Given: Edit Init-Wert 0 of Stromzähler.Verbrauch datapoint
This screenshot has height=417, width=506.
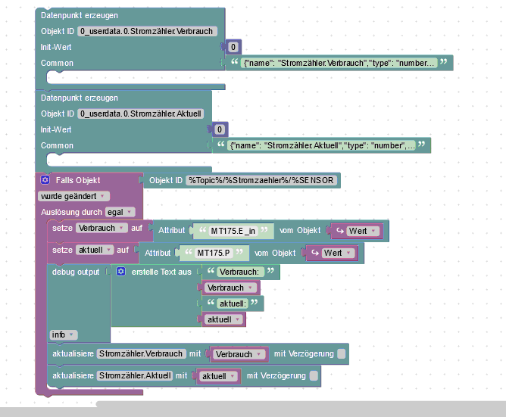Looking at the screenshot, I should click(x=233, y=47).
